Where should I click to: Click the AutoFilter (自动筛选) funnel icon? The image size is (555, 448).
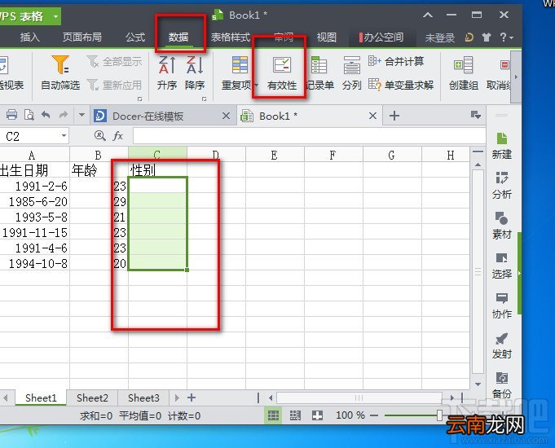tap(59, 64)
